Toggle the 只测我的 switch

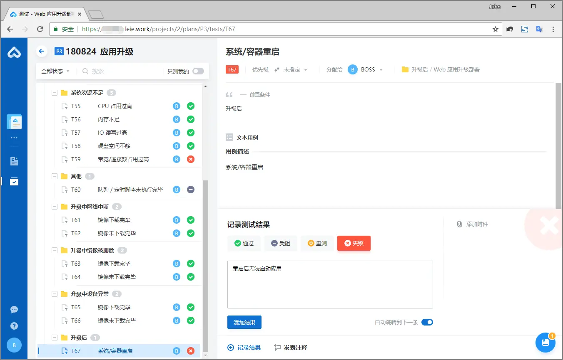[198, 71]
